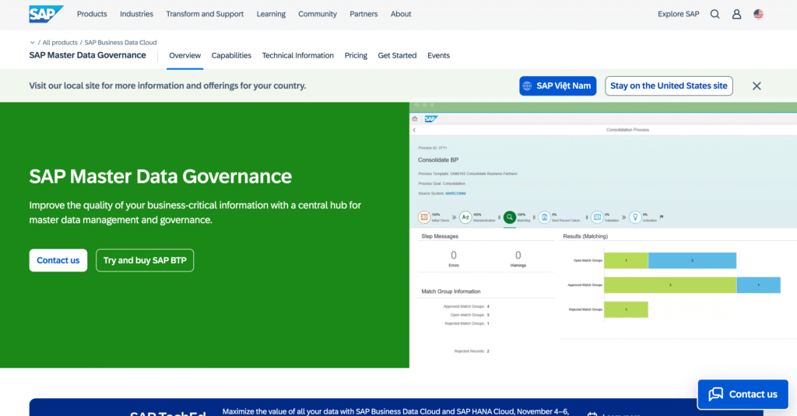The height and width of the screenshot is (416, 797).
Task: Click the back chevron in Consolidation Process screen
Action: [414, 130]
